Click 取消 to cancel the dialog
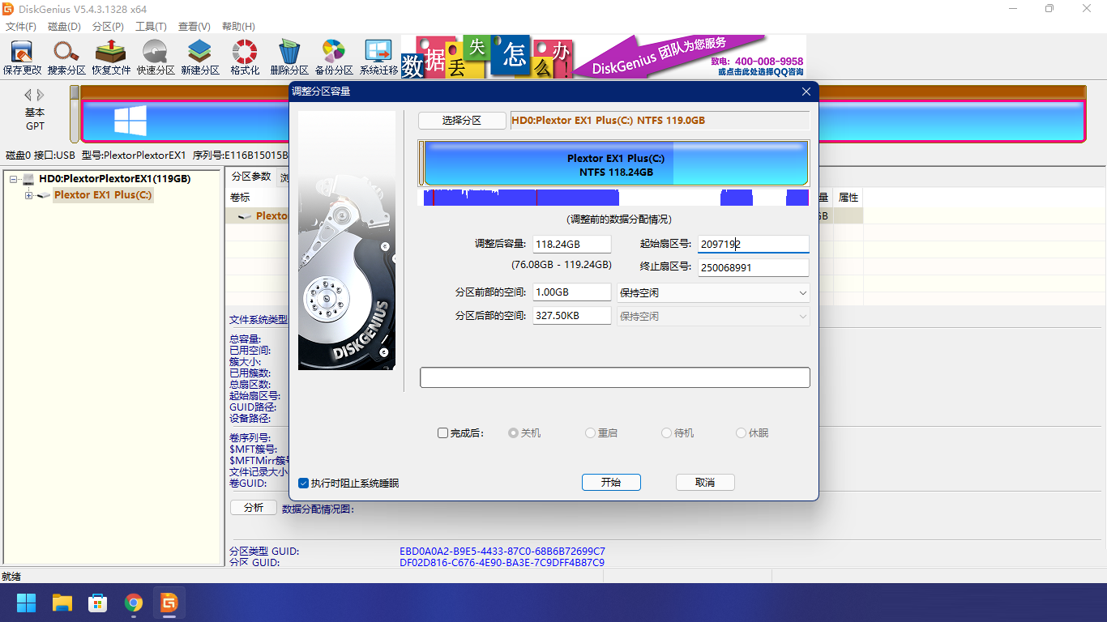Image resolution: width=1107 pixels, height=622 pixels. pos(705,482)
